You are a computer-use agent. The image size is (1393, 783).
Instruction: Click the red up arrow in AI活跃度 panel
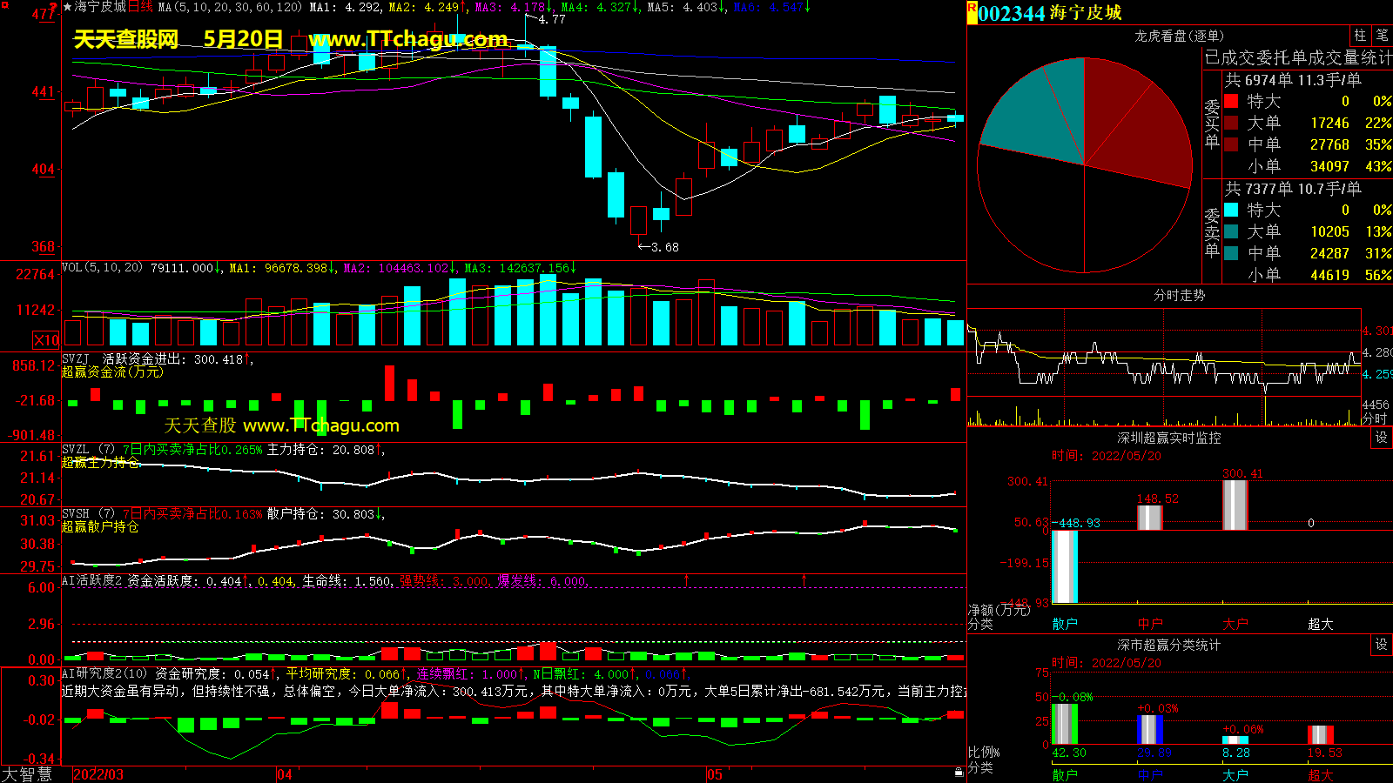pos(686,579)
